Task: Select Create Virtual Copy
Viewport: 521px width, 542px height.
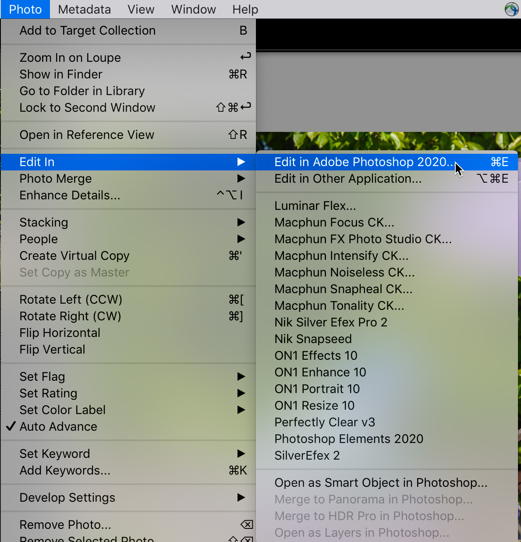Action: (74, 255)
